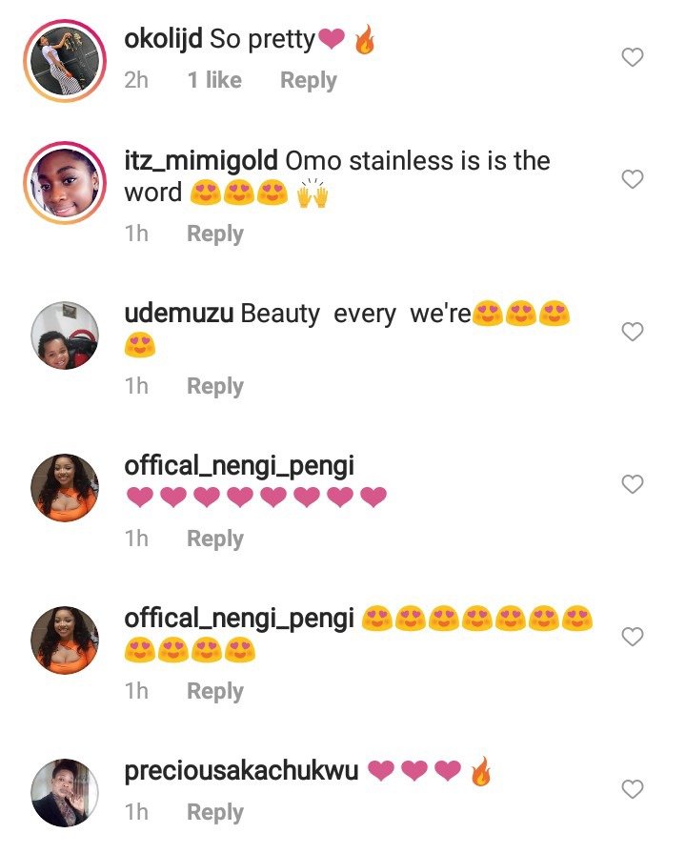Tap heart beside itz_mimigold's comment

[633, 179]
